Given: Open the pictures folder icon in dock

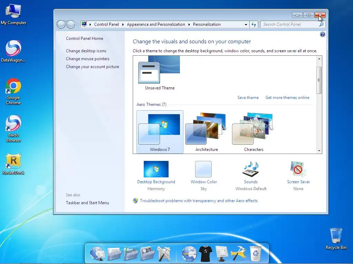Looking at the screenshot, I should click(x=148, y=254).
